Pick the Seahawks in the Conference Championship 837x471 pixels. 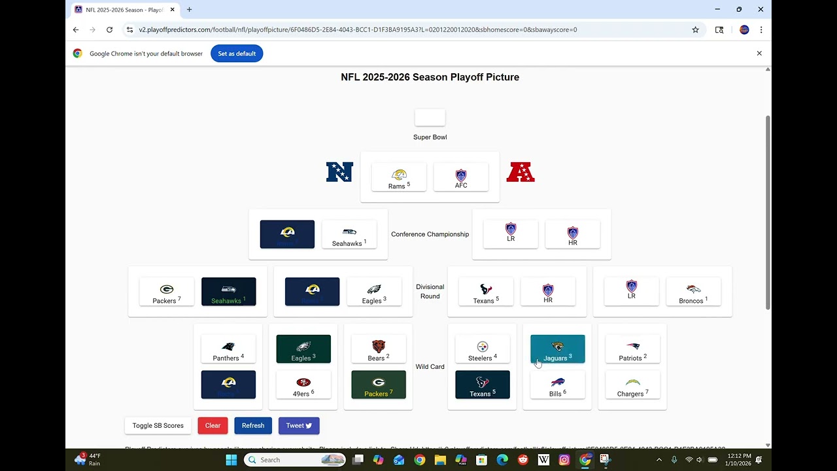(x=349, y=235)
